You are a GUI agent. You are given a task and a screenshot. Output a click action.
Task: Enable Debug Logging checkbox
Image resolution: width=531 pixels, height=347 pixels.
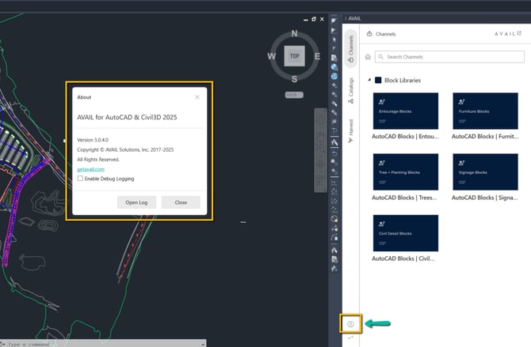tap(80, 179)
